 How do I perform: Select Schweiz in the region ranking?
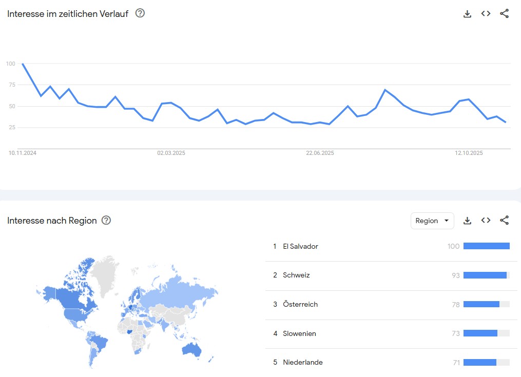click(x=296, y=275)
